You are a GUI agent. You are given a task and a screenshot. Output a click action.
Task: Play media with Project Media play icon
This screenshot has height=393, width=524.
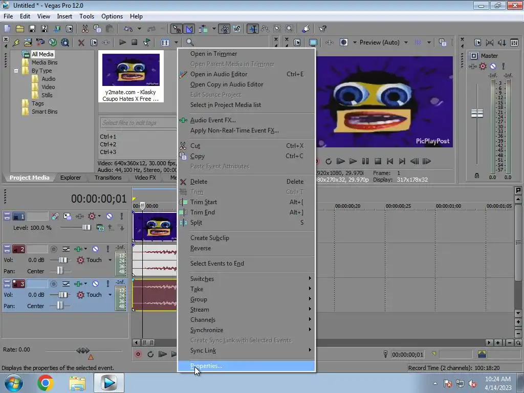pos(123,42)
